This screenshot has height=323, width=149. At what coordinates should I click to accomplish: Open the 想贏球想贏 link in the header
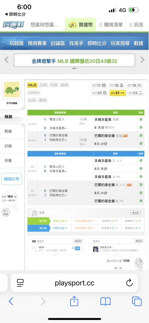[45, 25]
